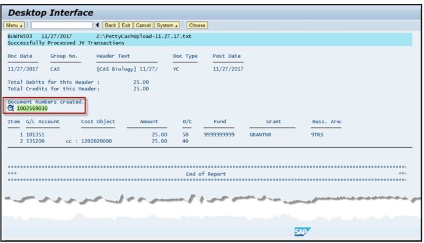The image size is (424, 243).
Task: Select header text CAS Biology entry
Action: (x=127, y=69)
